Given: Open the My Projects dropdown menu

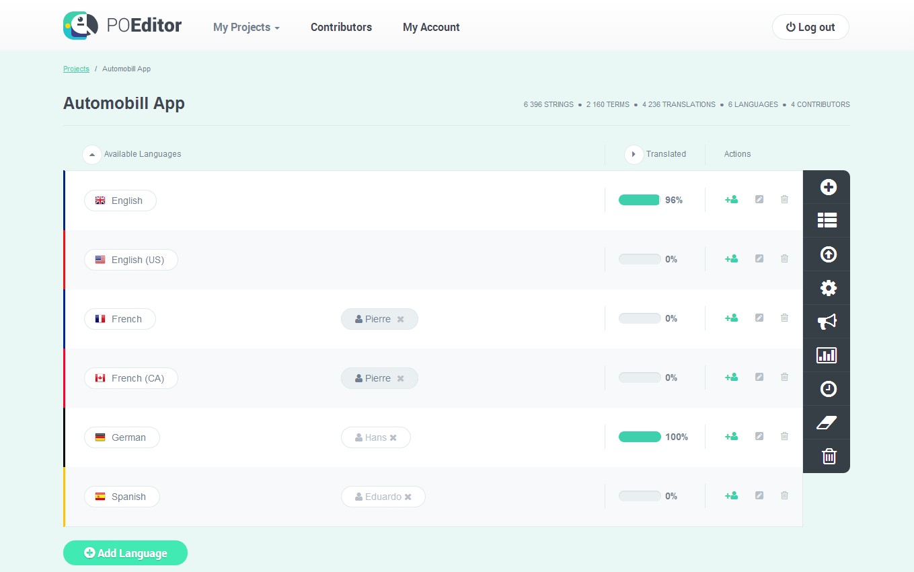Looking at the screenshot, I should [x=246, y=28].
